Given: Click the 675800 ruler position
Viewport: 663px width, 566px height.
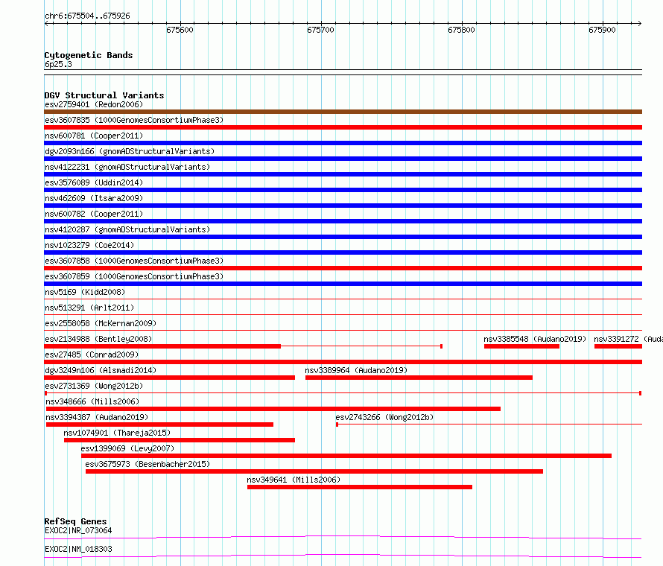Looking at the screenshot, I should click(461, 30).
